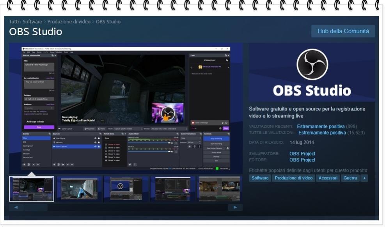
Task: Click the Filters button below the preview
Action: click(x=101, y=128)
